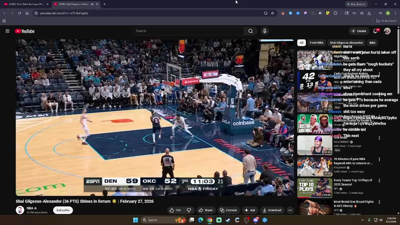Open the install/cast screen icon in address bar

(266, 13)
